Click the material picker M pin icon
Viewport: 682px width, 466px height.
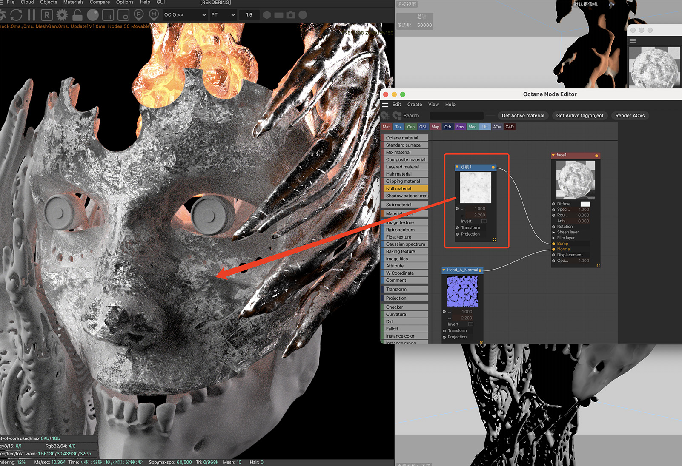154,15
